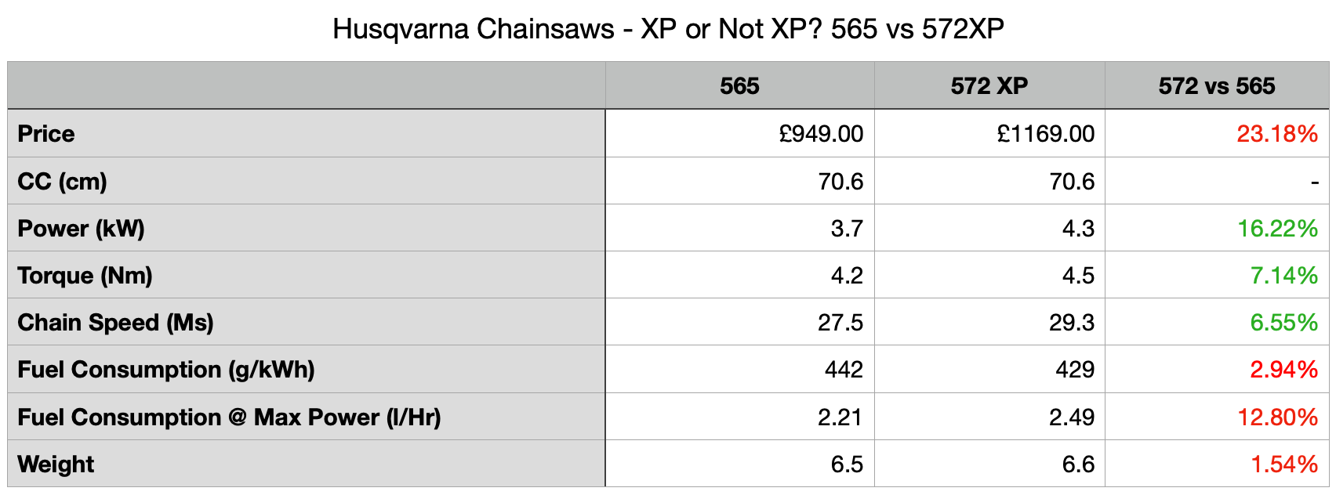The width and height of the screenshot is (1336, 495).
Task: Select Fuel Consumption @ Max Power label
Action: tap(229, 417)
